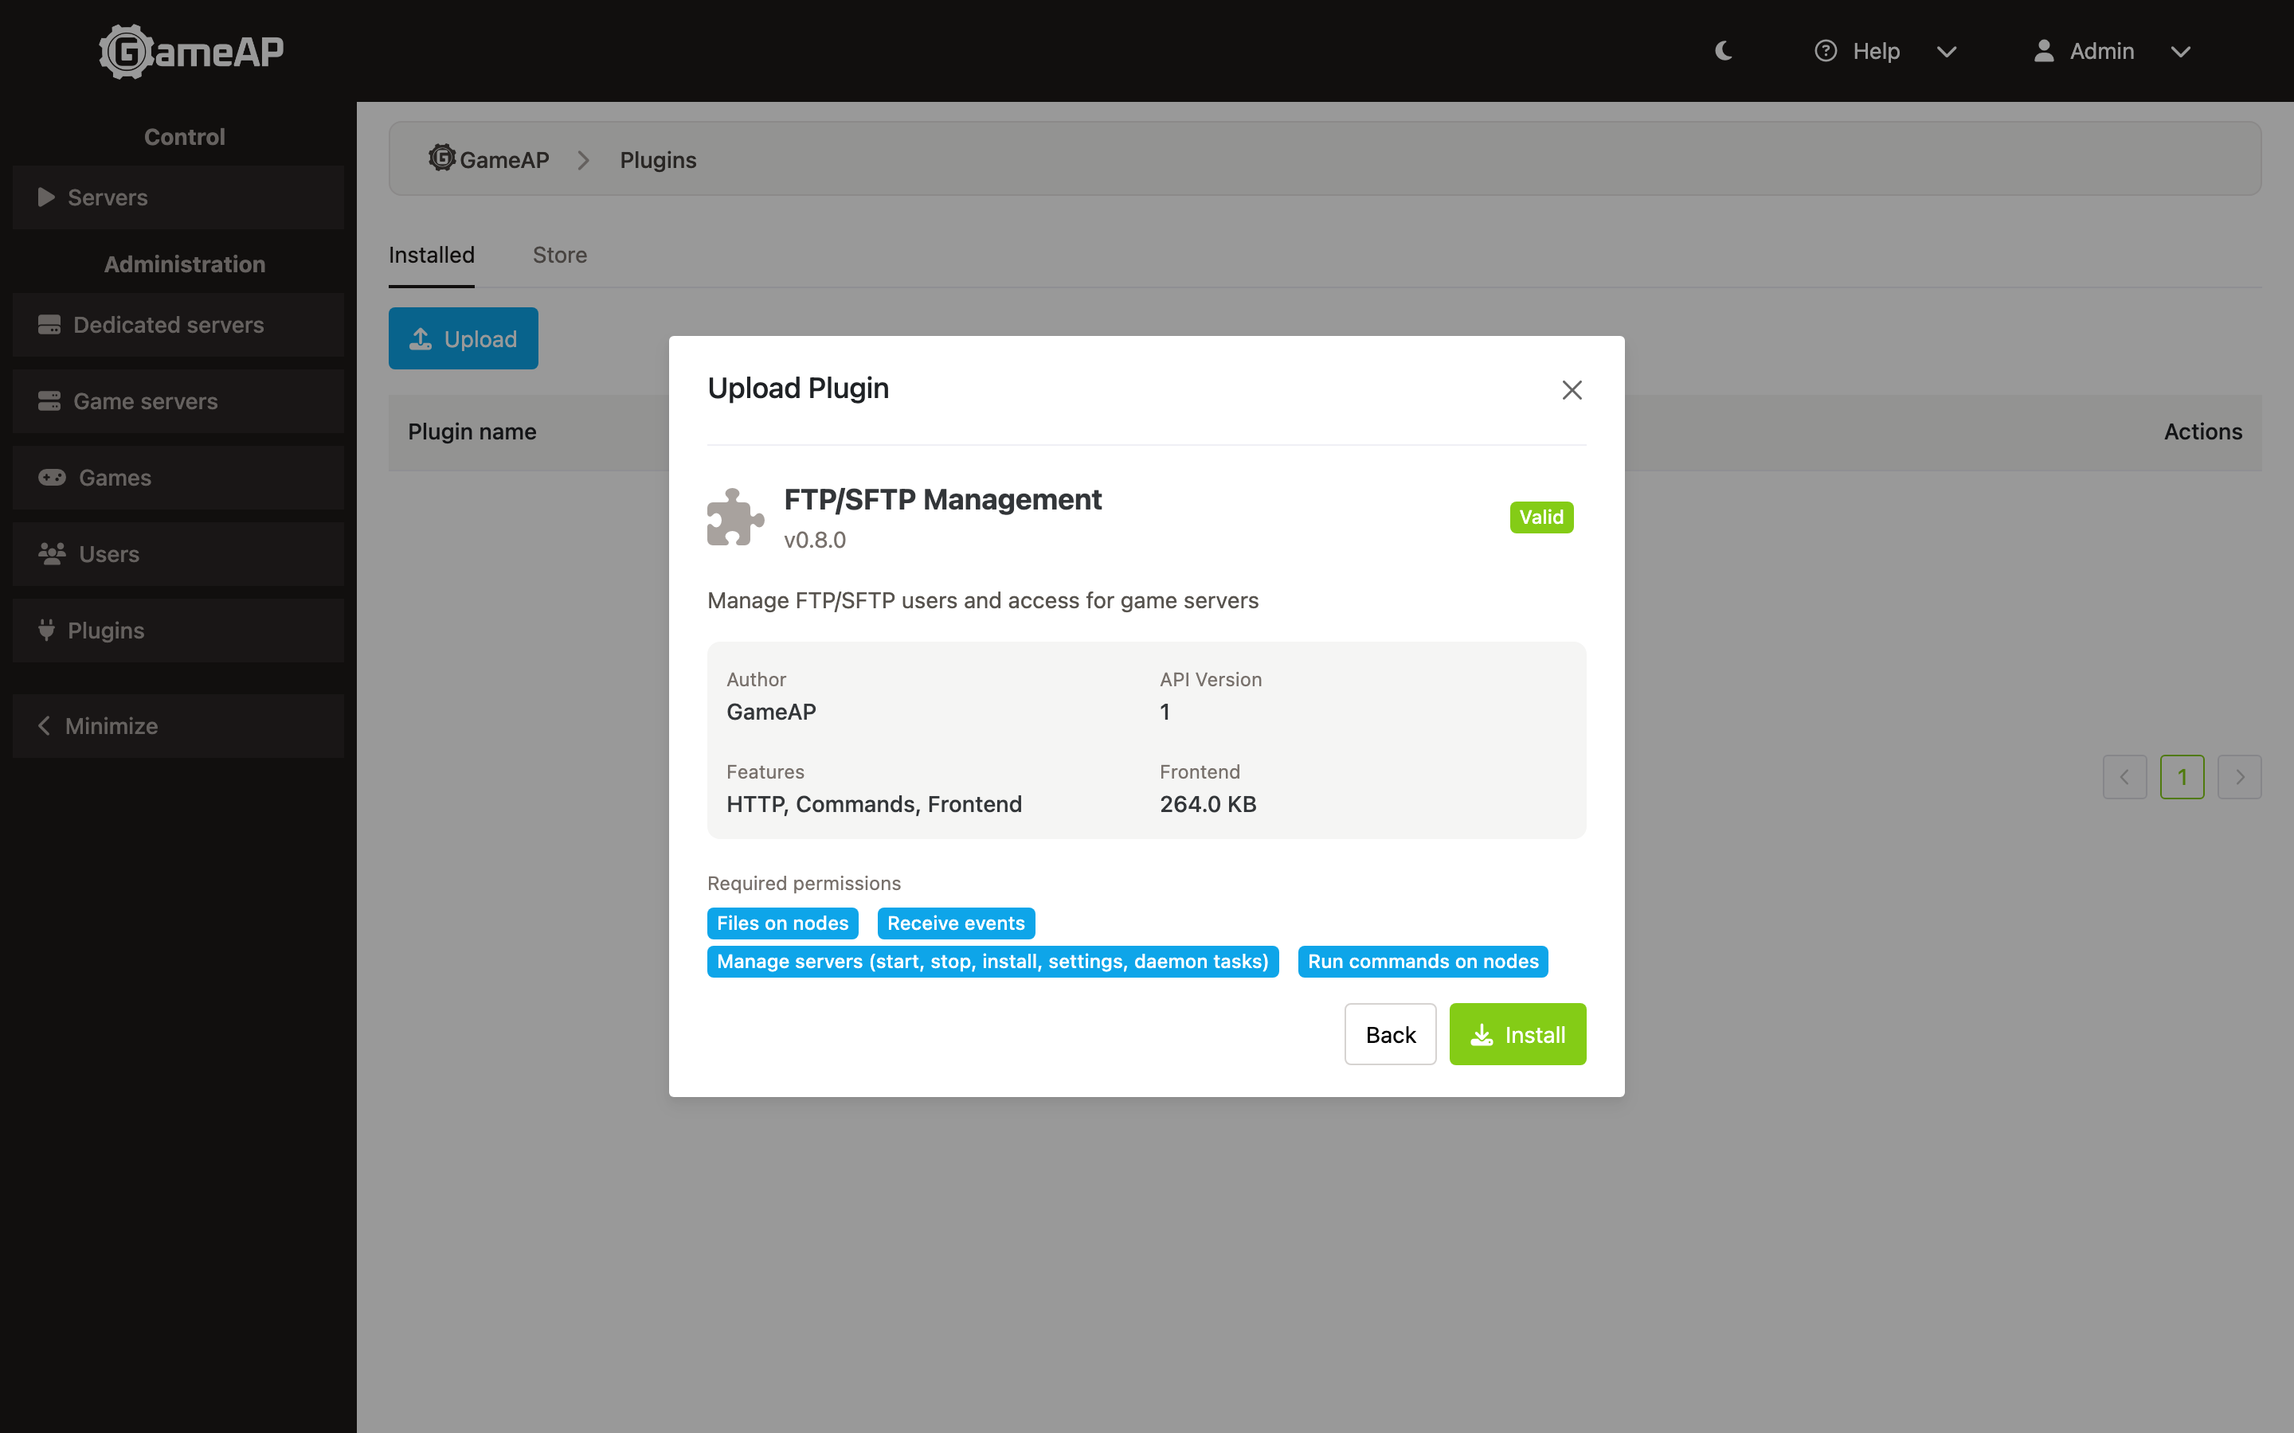Click the Features value HTTP, Commands, Frontend

pos(874,805)
